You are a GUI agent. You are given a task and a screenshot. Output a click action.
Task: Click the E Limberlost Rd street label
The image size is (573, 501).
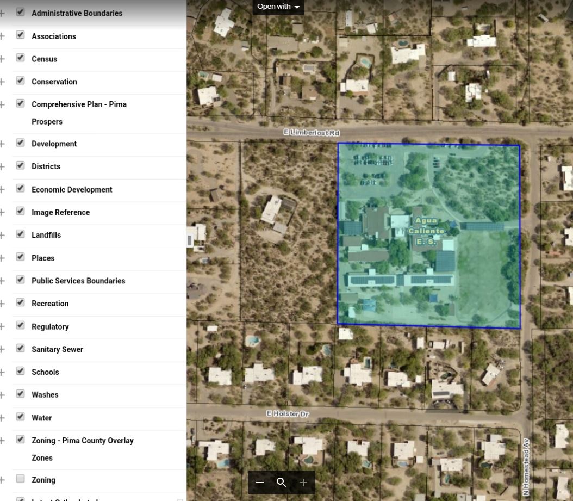click(311, 133)
